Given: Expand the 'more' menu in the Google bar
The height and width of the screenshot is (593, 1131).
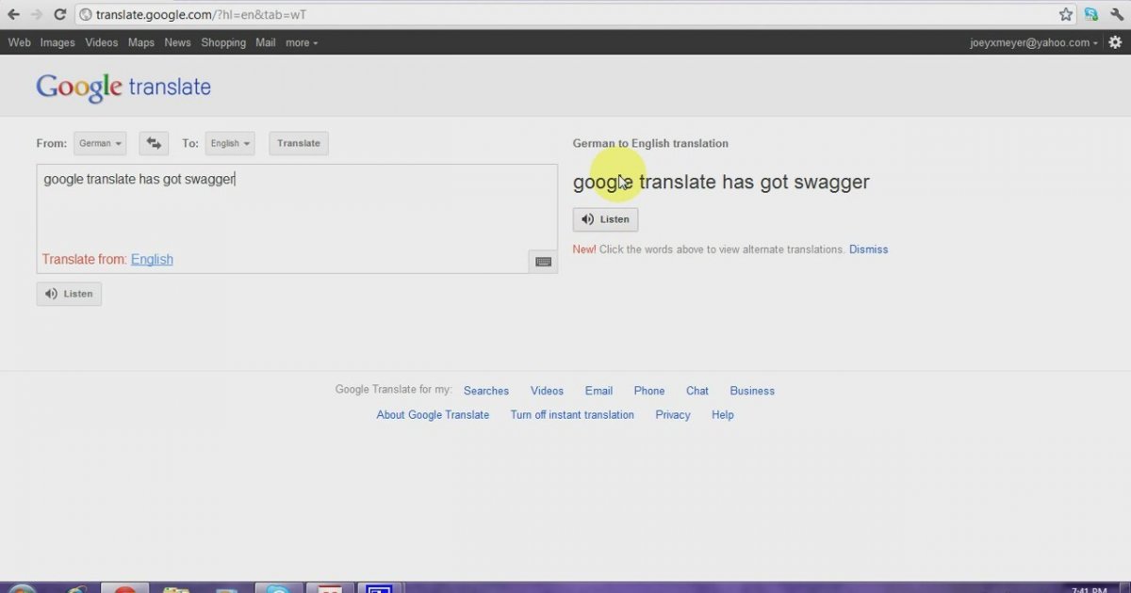Looking at the screenshot, I should tap(302, 42).
